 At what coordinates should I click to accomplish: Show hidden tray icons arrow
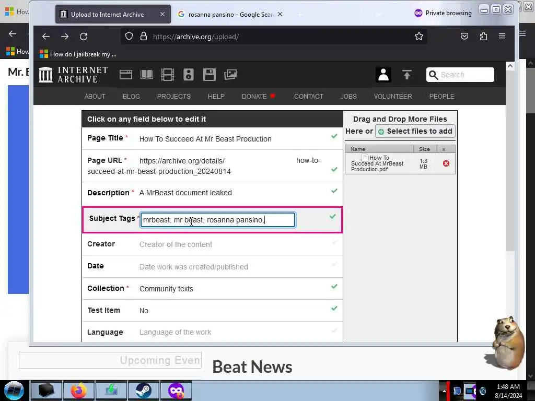click(x=444, y=391)
